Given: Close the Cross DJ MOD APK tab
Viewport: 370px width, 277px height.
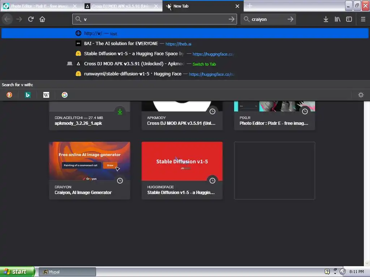Looking at the screenshot, I should tap(156, 6).
